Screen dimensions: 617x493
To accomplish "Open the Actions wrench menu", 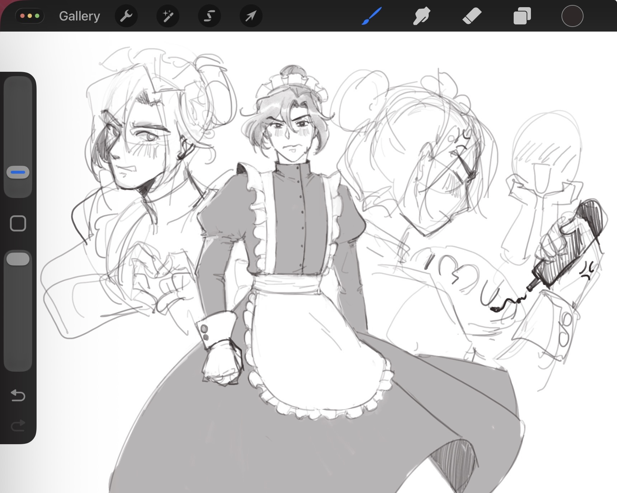I will coord(126,16).
